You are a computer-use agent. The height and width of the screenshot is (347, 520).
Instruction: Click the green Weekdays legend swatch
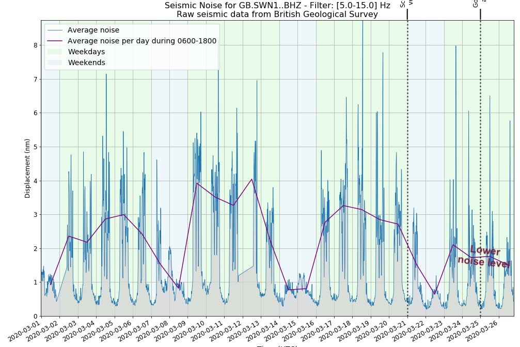pos(55,52)
